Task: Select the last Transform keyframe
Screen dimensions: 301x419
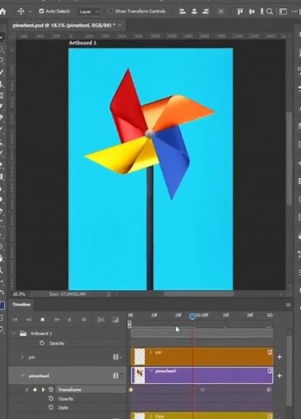Action: point(269,389)
